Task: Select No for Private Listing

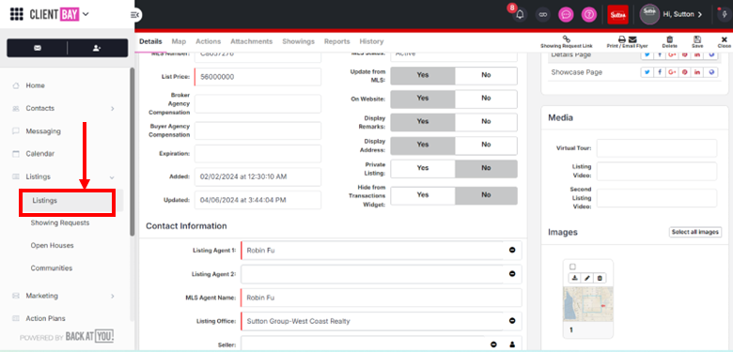Action: click(486, 169)
